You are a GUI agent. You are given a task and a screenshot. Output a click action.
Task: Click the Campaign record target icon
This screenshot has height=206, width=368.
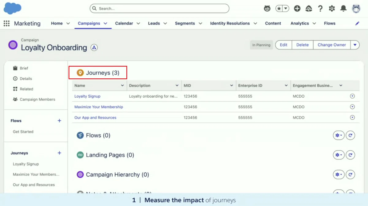click(13, 45)
